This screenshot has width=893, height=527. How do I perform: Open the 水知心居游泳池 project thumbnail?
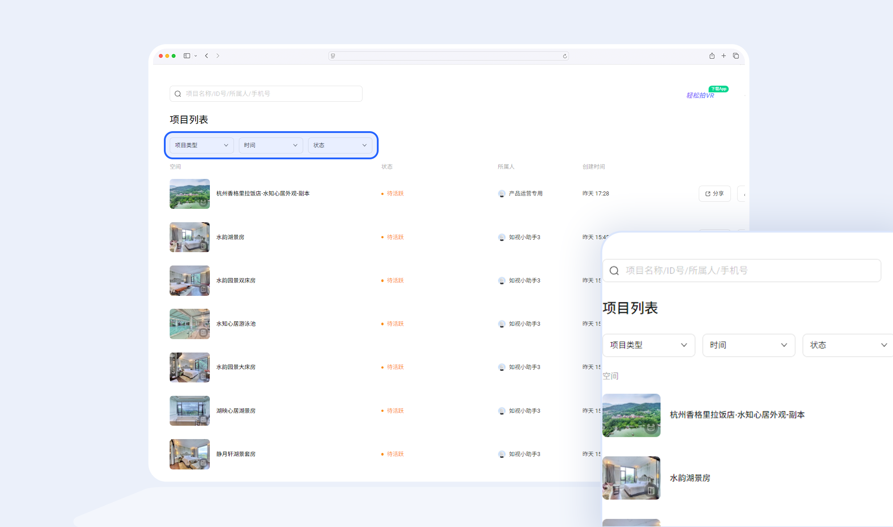pos(189,324)
